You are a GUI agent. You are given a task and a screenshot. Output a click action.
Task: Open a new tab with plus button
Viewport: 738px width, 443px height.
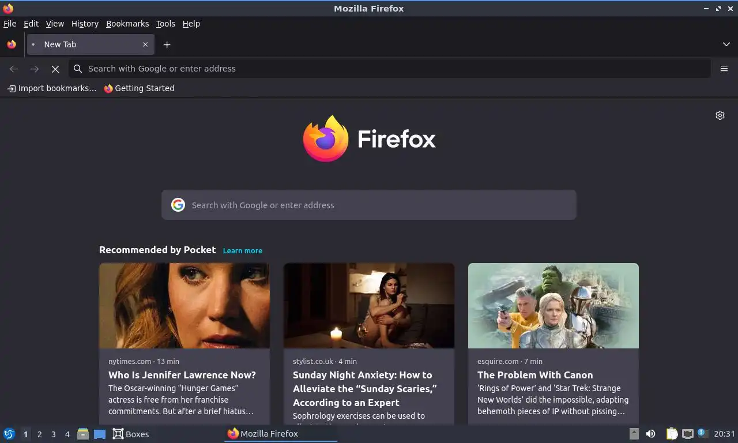(x=167, y=44)
